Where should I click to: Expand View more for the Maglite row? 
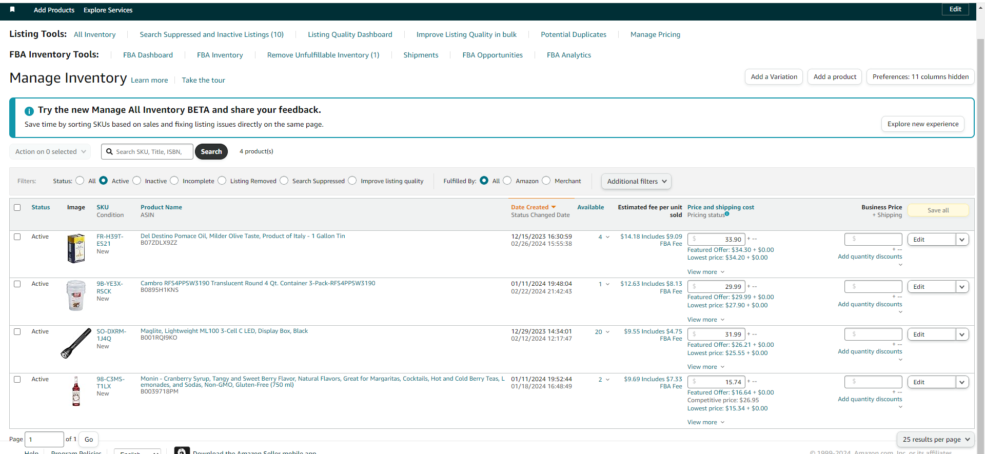[706, 367]
